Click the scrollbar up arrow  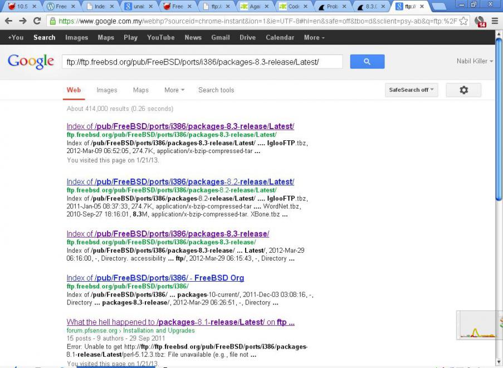coord(499,33)
